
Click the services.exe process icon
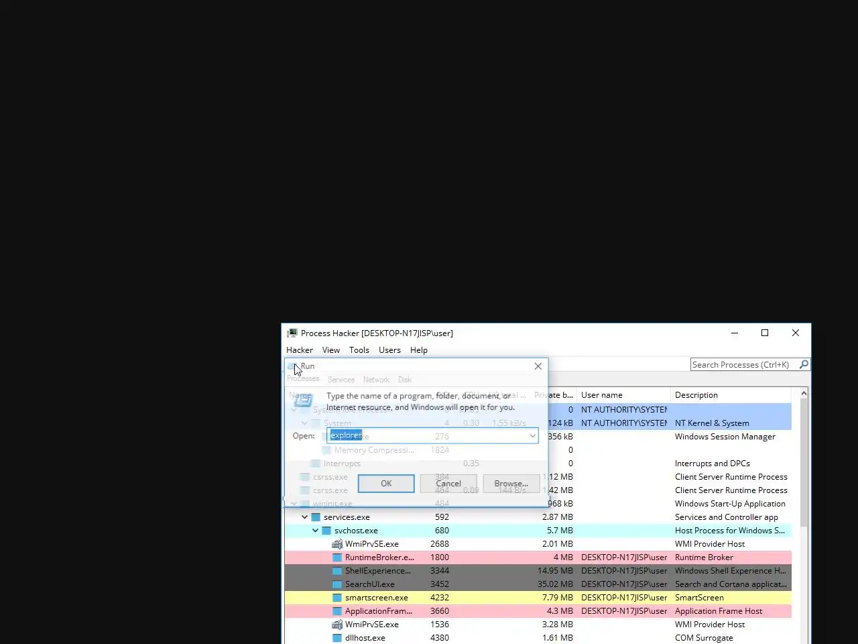pos(316,517)
